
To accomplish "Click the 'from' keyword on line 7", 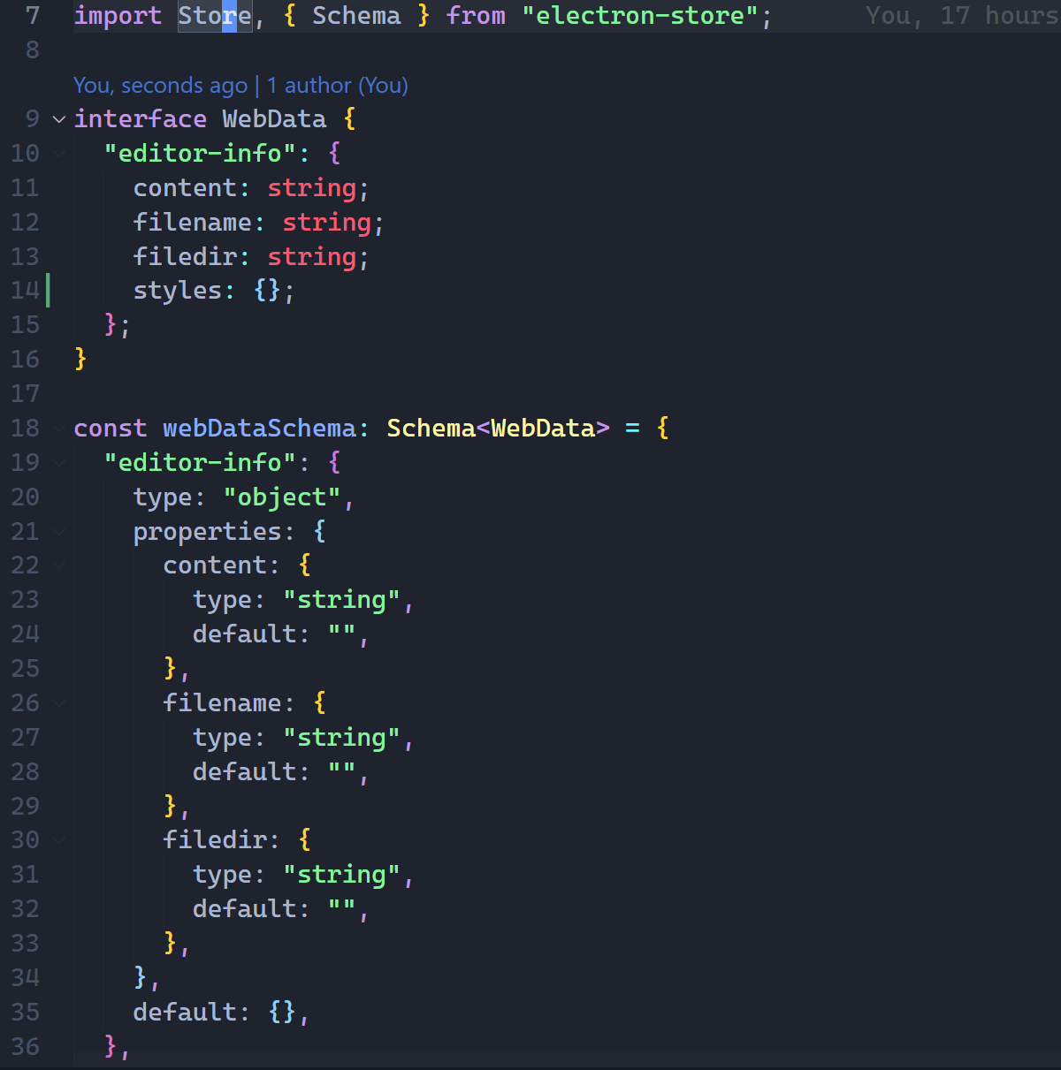I will (x=476, y=16).
